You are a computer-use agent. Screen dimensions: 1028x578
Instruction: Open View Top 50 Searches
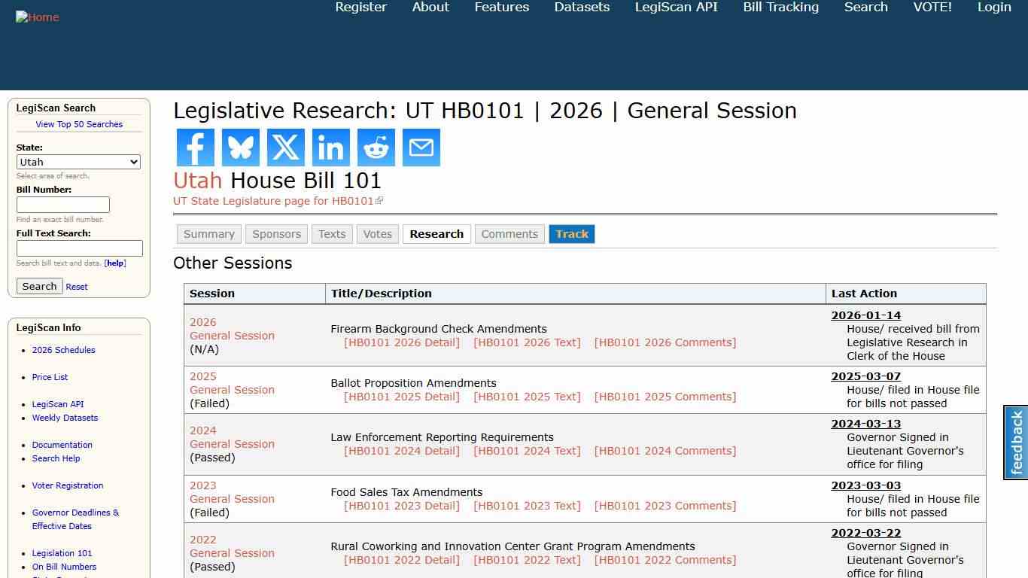tap(79, 124)
